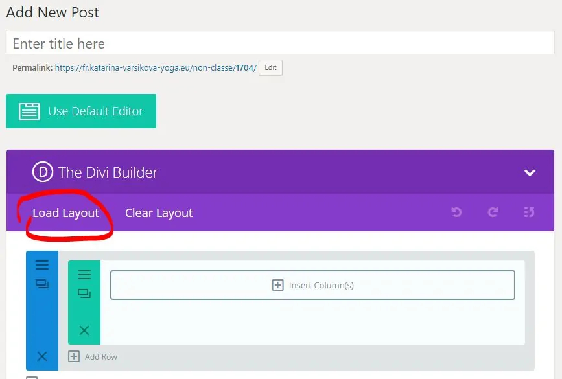Image resolution: width=562 pixels, height=379 pixels.
Task: Click the Divi Builder D logo
Action: point(43,172)
